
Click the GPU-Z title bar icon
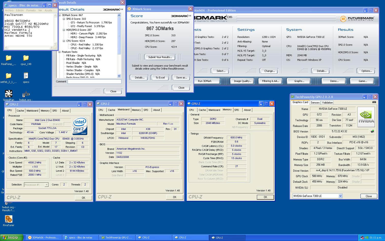click(x=293, y=97)
